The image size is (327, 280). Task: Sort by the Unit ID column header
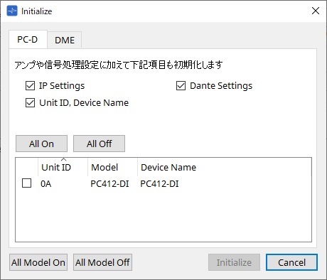click(x=63, y=167)
